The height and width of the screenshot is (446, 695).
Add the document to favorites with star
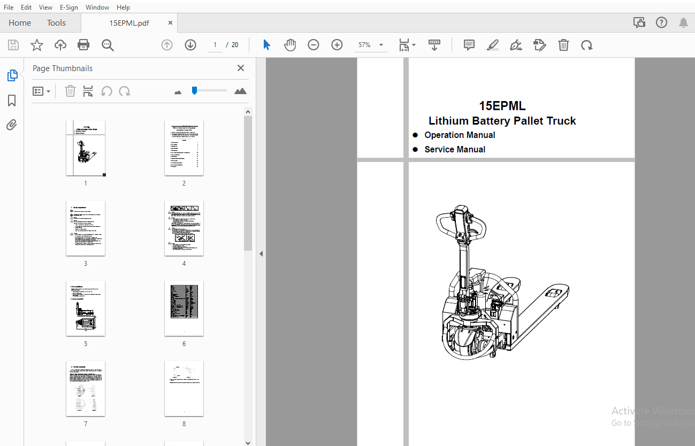coord(37,45)
